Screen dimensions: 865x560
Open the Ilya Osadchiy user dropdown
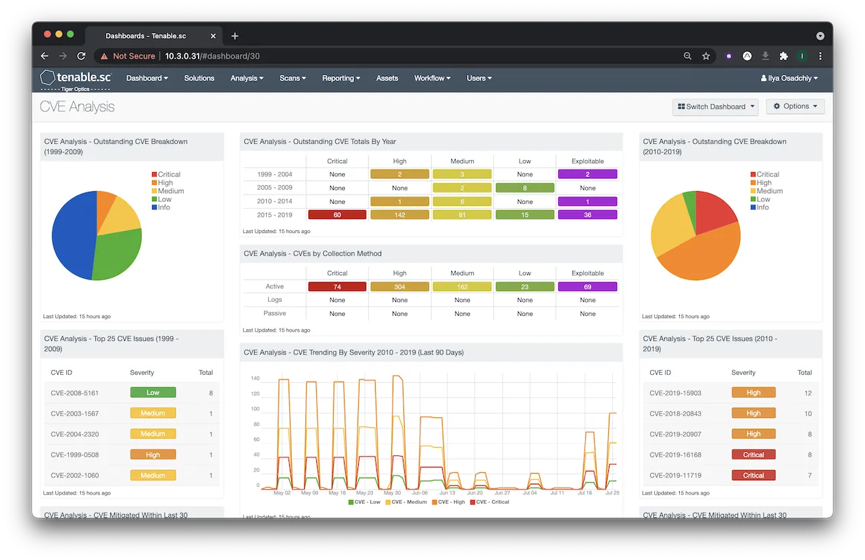click(x=789, y=78)
